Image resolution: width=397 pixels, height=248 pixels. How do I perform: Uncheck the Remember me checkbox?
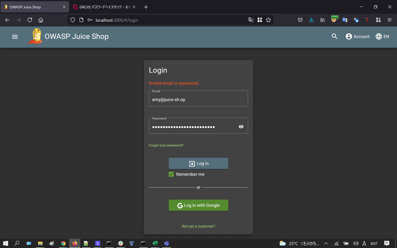pos(171,174)
